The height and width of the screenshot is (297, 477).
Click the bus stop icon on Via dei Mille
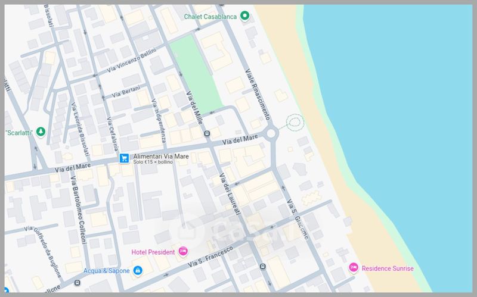tap(207, 133)
